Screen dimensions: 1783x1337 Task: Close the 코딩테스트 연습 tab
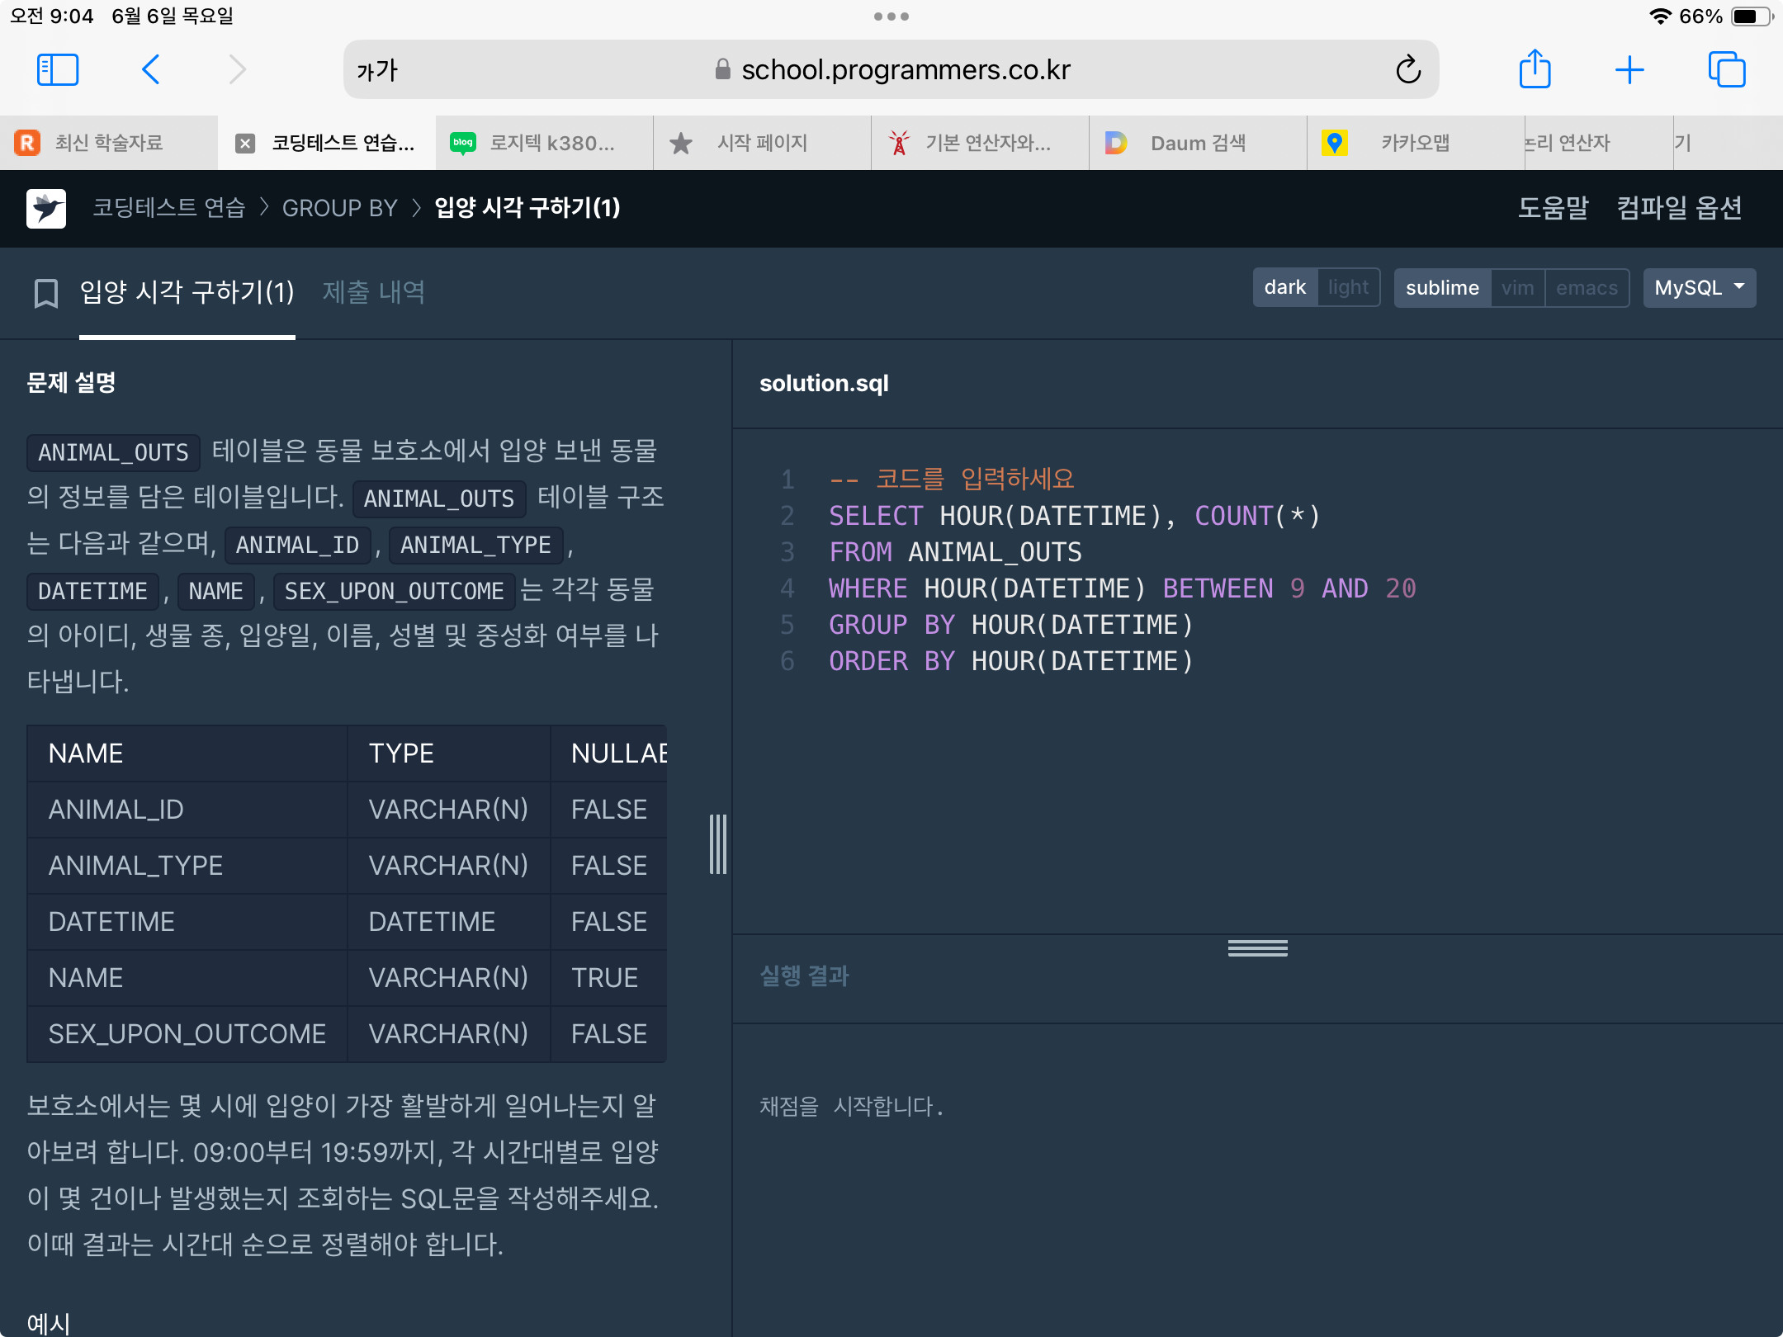pyautogui.click(x=245, y=144)
